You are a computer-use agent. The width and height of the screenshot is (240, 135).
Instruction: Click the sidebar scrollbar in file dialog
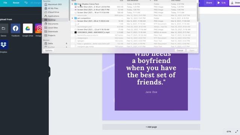(x=69, y=11)
